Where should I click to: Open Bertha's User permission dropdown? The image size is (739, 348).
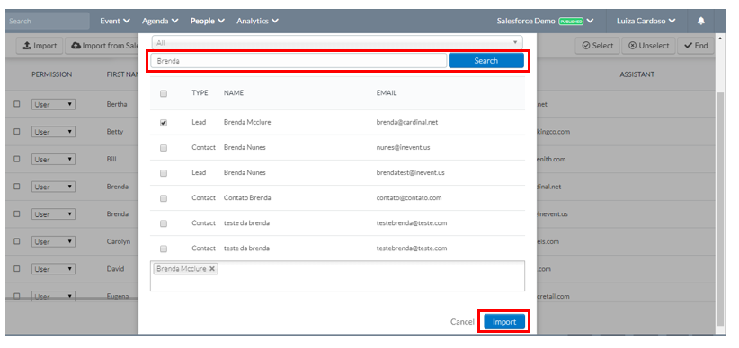click(53, 104)
